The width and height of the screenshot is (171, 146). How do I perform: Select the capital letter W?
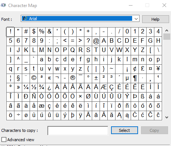[119, 51]
